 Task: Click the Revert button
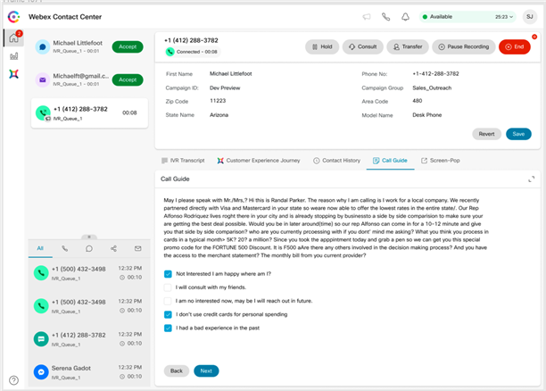486,134
